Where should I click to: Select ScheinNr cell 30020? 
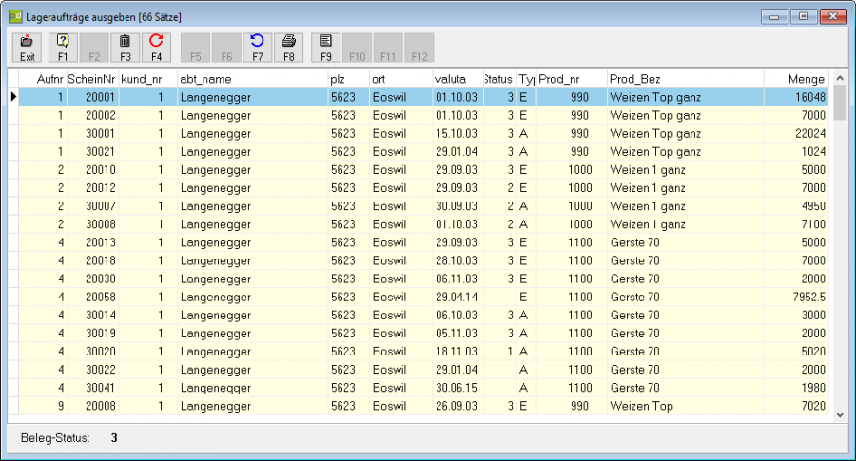91,352
